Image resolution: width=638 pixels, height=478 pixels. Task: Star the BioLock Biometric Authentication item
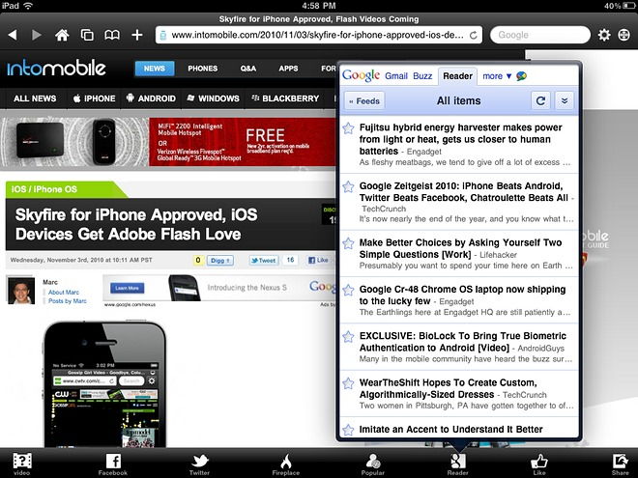coord(348,334)
